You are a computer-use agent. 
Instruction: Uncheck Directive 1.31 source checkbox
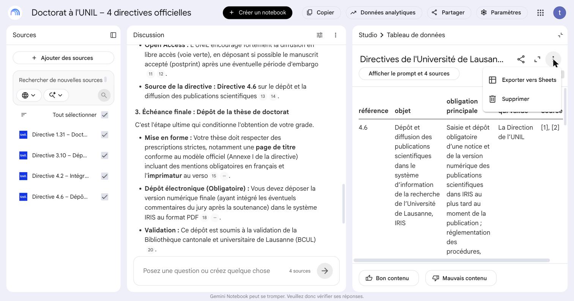[x=104, y=135]
